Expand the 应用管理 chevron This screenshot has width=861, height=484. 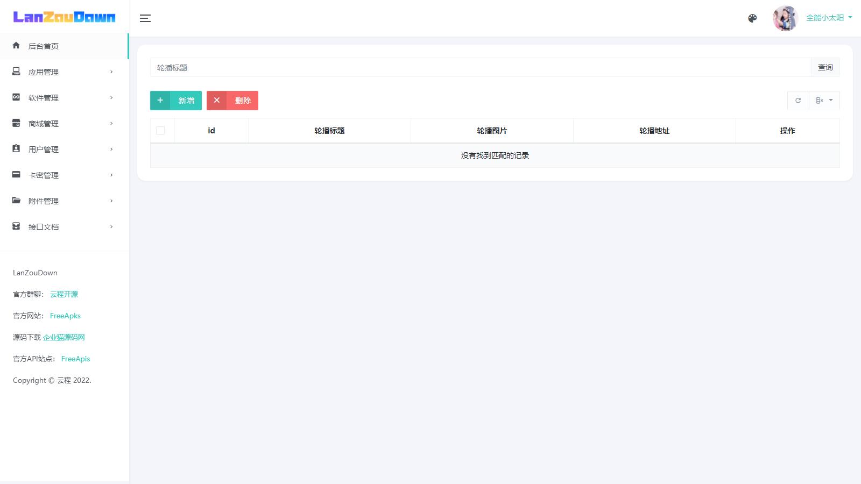tap(111, 72)
